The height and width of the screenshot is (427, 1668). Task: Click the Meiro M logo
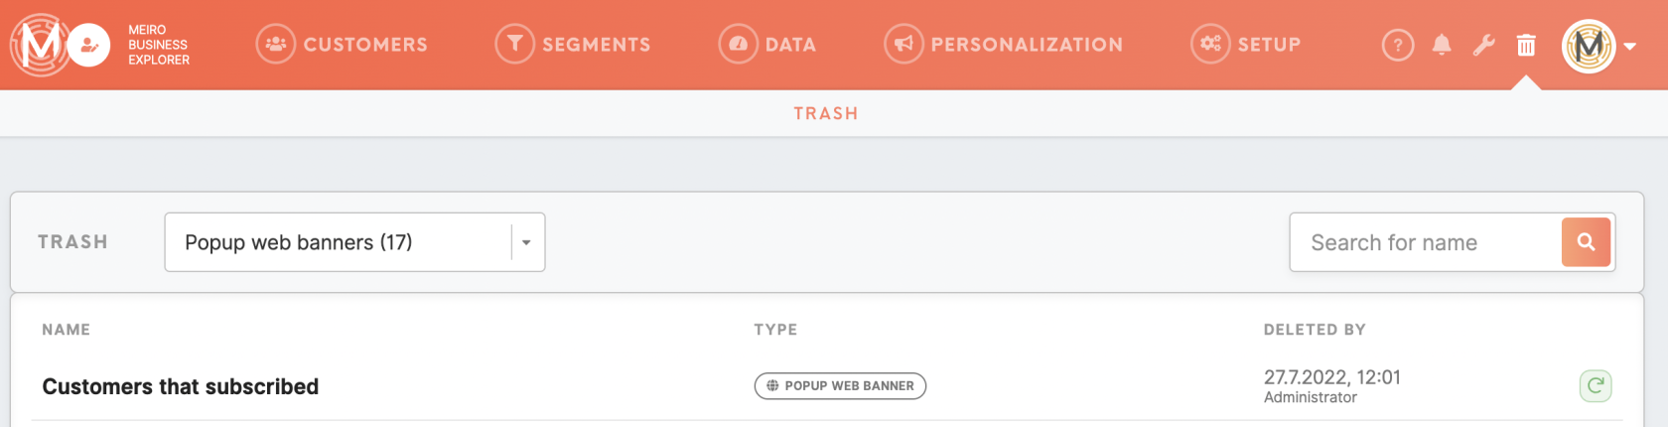pyautogui.click(x=40, y=45)
